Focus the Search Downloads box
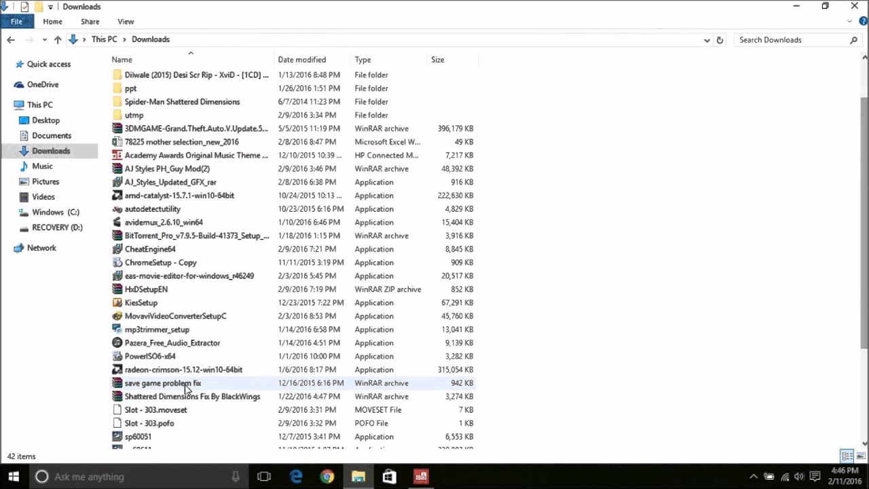 click(x=791, y=40)
